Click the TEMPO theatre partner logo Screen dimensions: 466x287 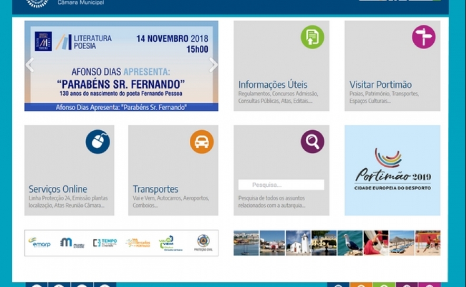[105, 243]
